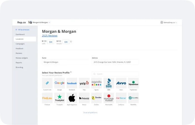This screenshot has width=195, height=125.
Task: Open Campaigns in the sidebar
Action: 20,44
